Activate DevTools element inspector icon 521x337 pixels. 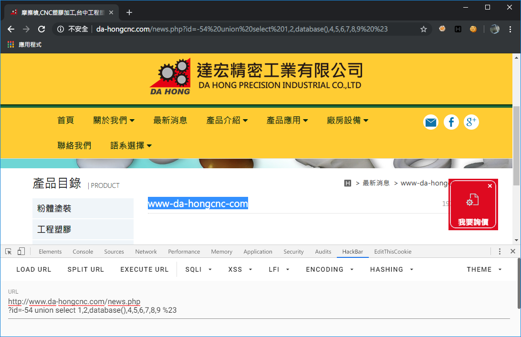9,252
